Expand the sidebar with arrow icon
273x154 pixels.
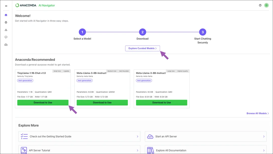6,6
